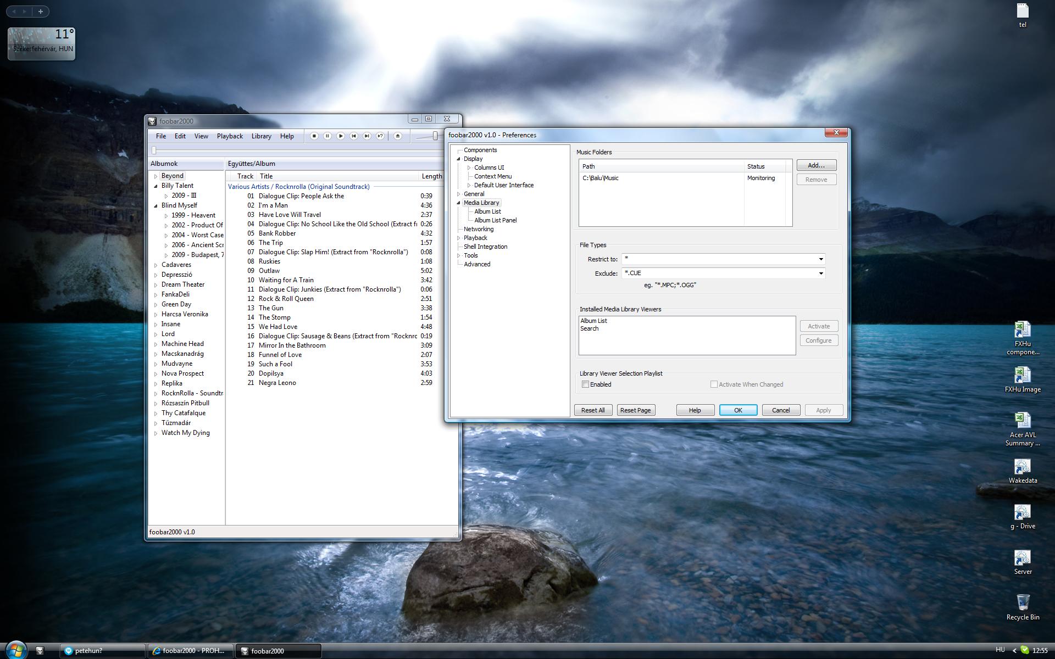Viewport: 1055px width, 659px height.
Task: Select Album List Panel preferences page
Action: pyautogui.click(x=496, y=220)
